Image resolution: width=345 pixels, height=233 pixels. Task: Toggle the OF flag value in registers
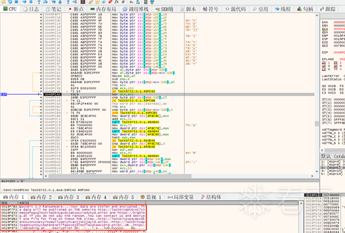tap(329, 66)
